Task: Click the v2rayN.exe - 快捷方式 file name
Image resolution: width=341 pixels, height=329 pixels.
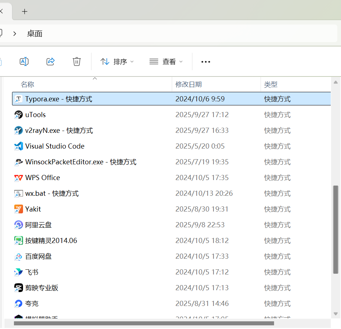Action: [59, 130]
